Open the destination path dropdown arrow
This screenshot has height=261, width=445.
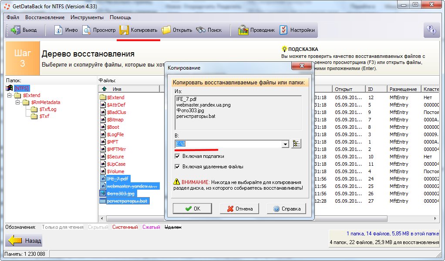point(285,144)
